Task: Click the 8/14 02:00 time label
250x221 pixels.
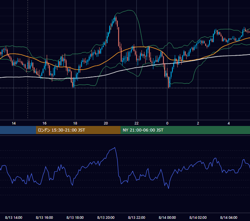Action: (x=198, y=217)
